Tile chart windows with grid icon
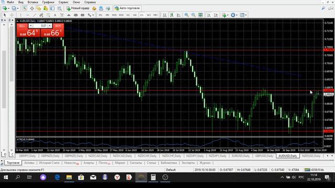This screenshot has height=188, width=335. click(200, 15)
